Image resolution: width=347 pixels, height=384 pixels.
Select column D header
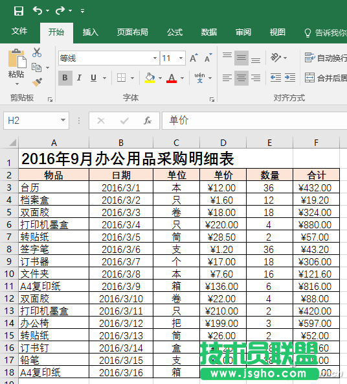(x=223, y=143)
